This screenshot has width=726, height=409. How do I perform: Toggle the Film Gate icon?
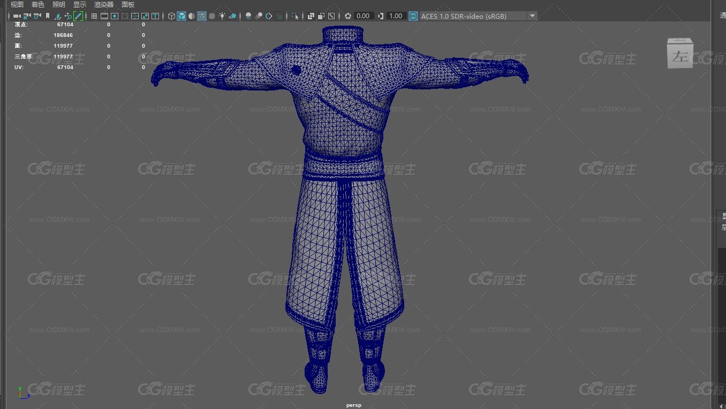click(x=104, y=16)
